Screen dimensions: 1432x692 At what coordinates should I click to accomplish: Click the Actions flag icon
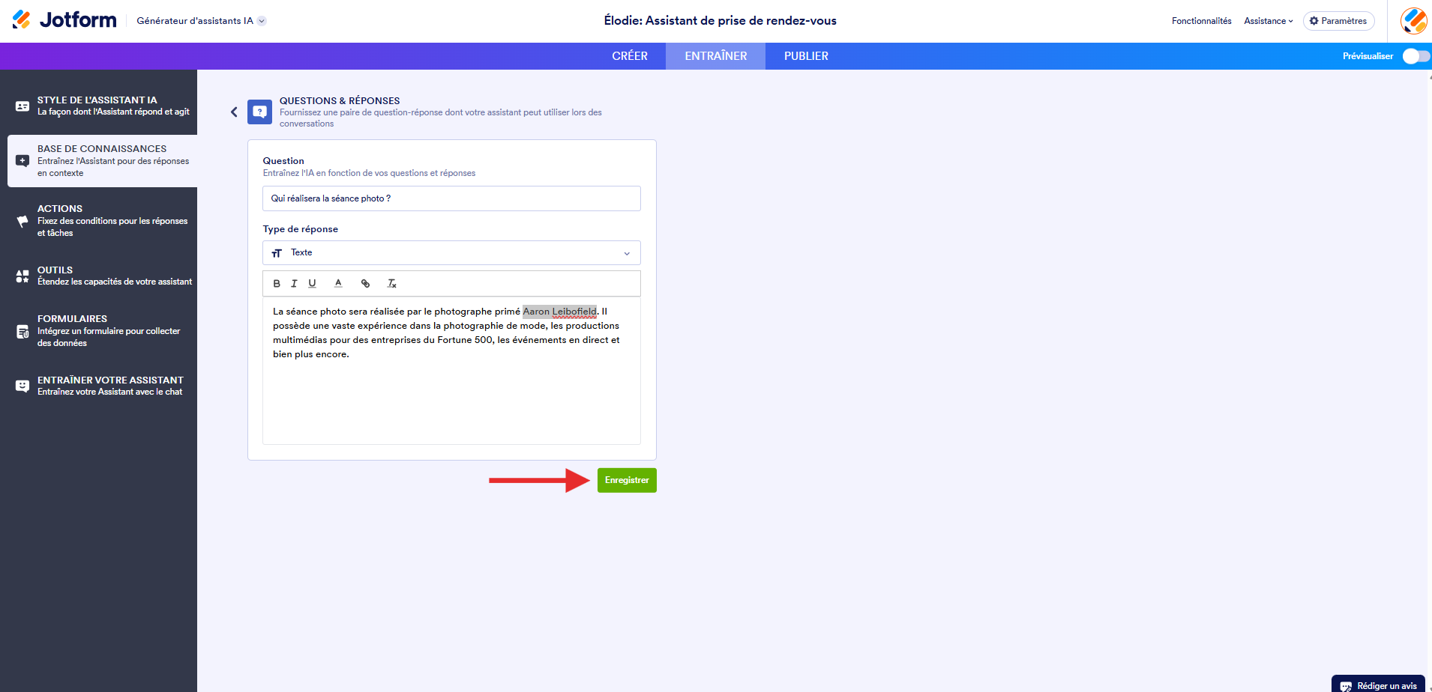[22, 221]
